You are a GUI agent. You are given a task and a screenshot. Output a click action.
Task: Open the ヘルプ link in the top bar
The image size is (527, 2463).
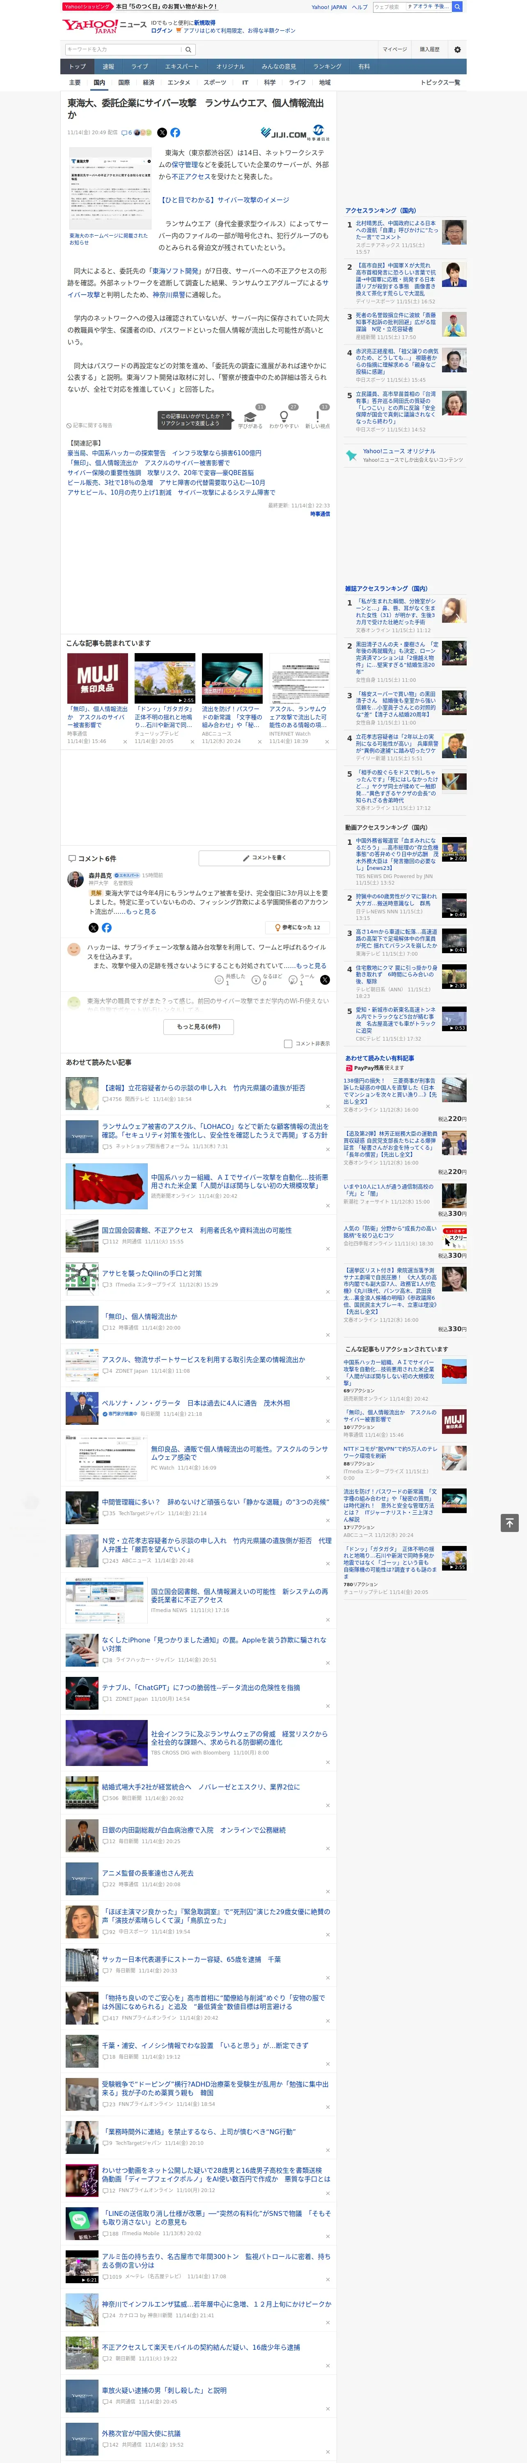360,7
